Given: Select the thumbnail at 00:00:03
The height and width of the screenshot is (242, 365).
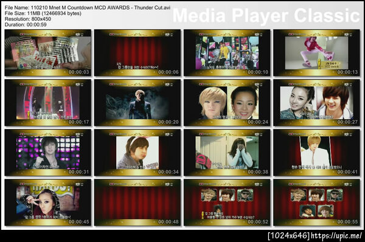Looking at the screenshot, I should coord(47,53).
